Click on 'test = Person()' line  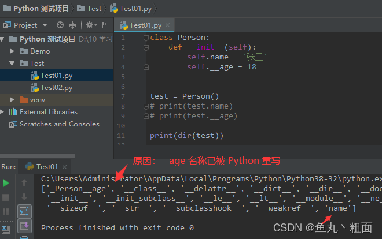tap(184, 96)
